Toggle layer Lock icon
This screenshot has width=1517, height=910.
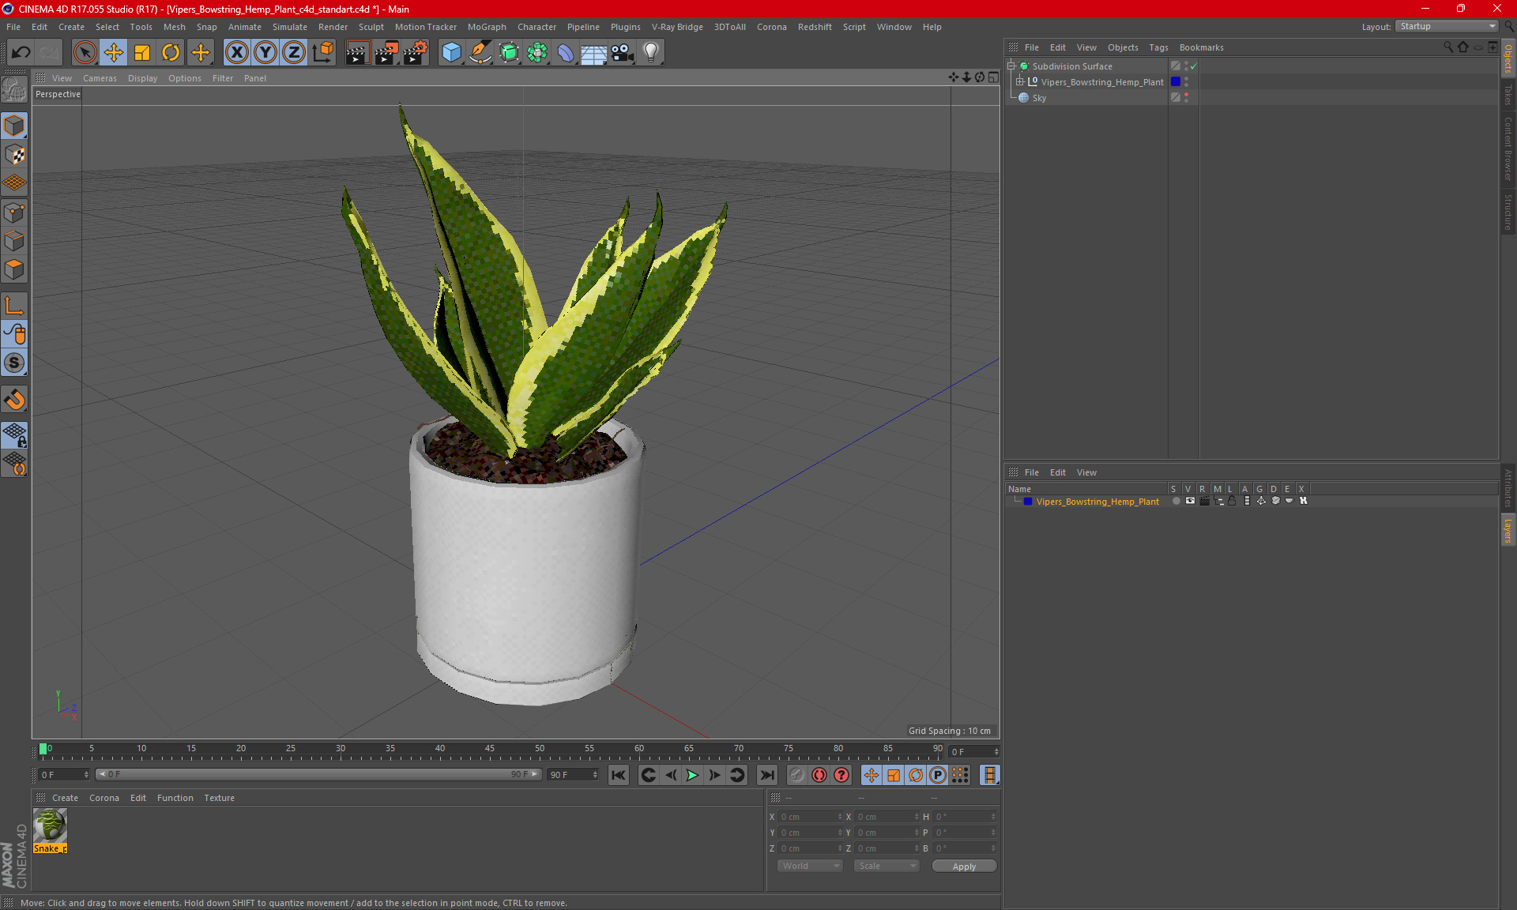tap(1232, 501)
